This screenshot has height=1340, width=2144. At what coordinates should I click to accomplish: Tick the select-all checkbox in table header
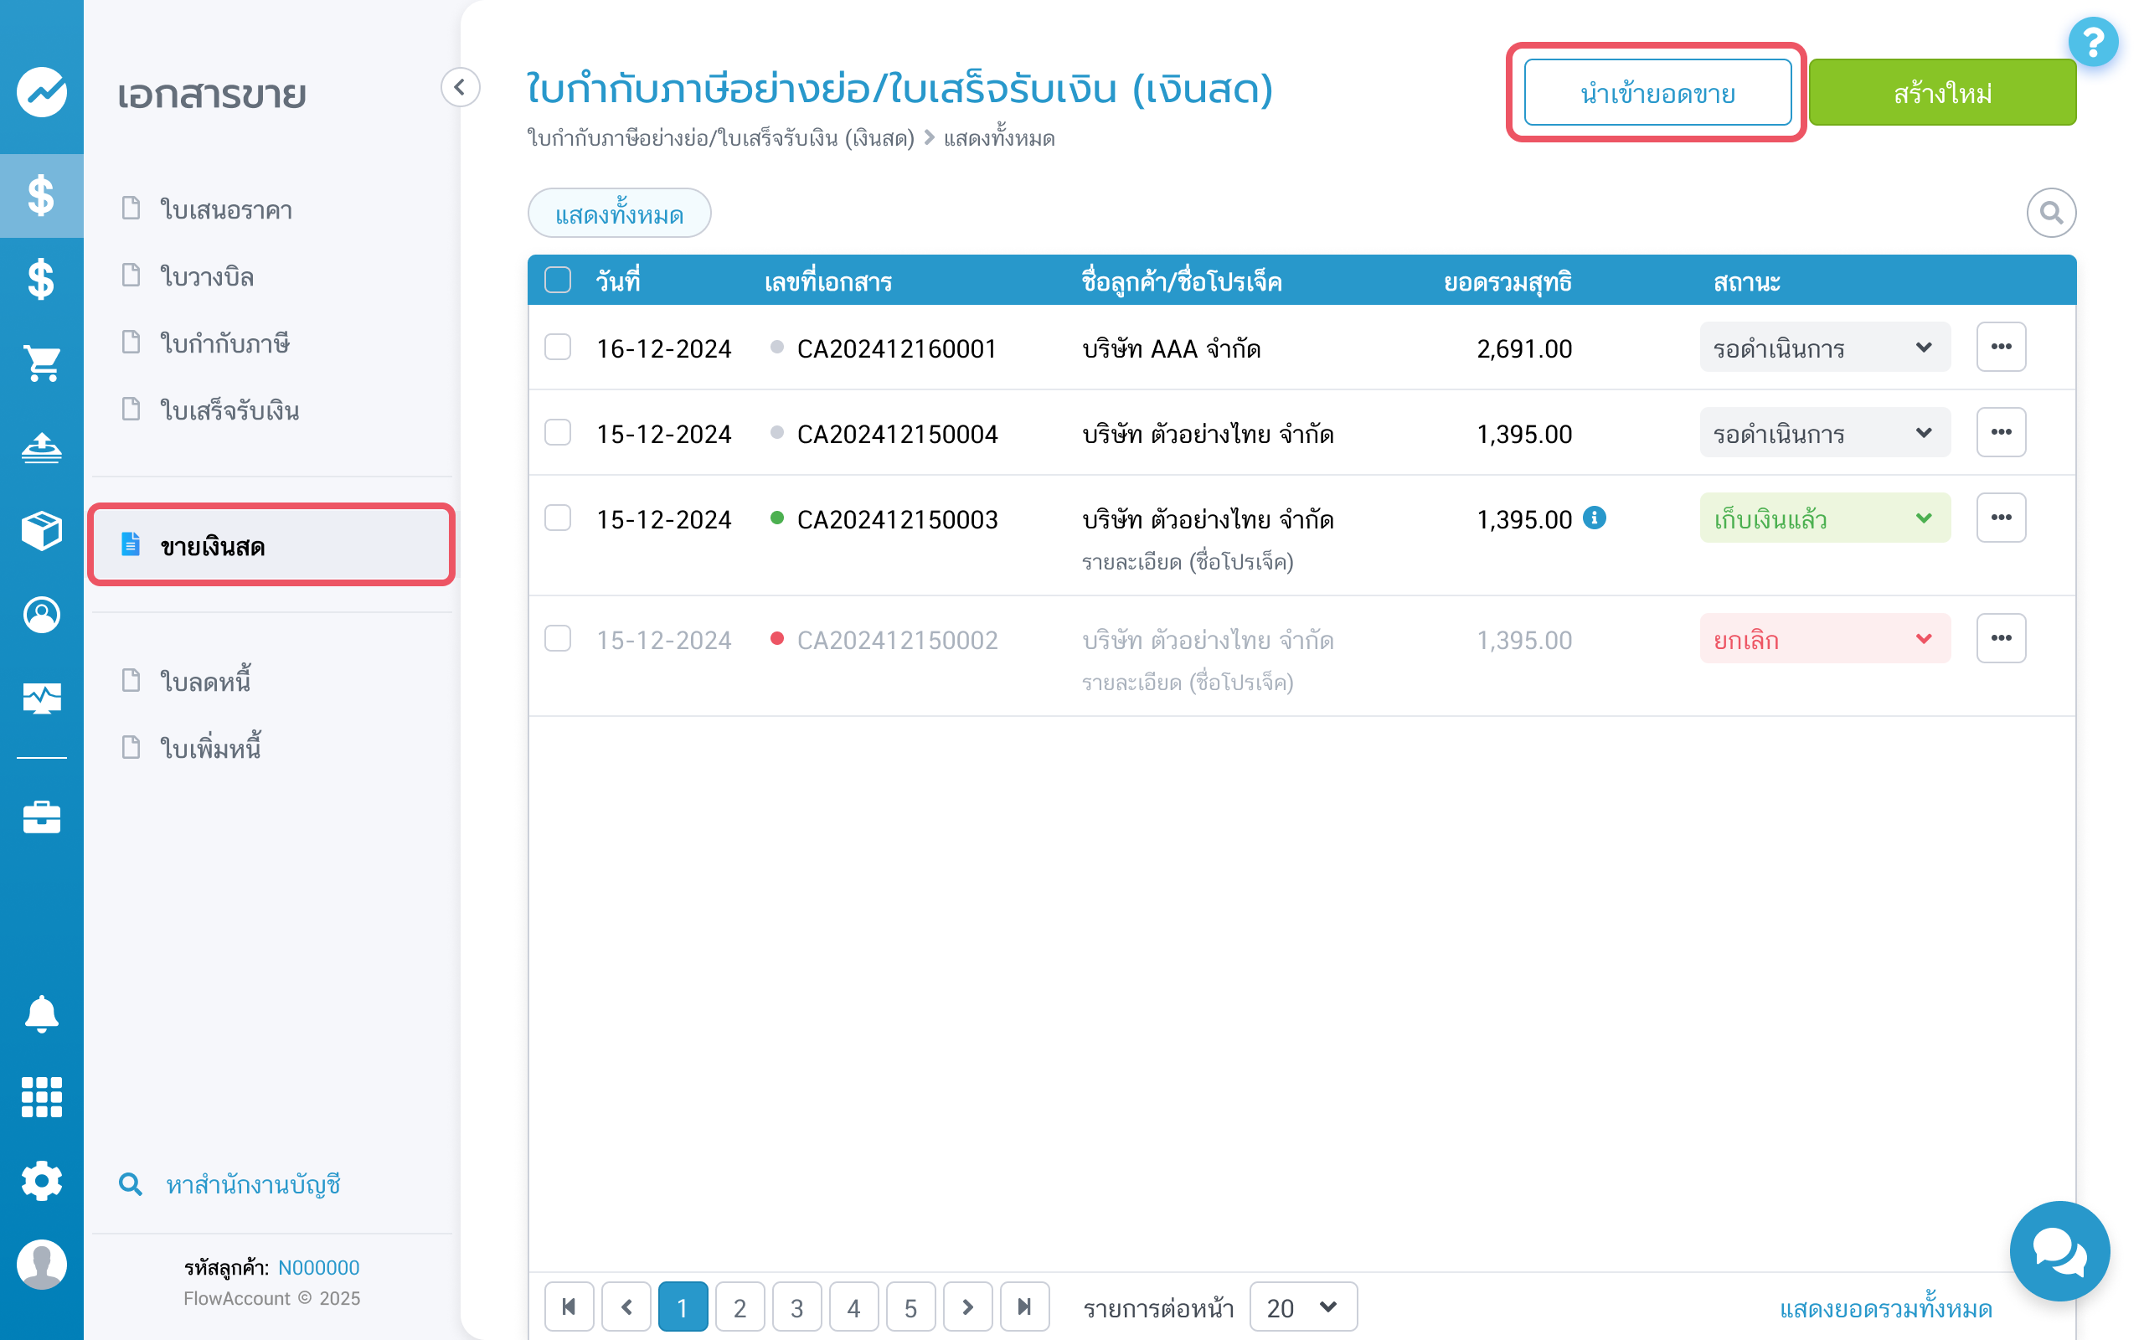[x=557, y=280]
